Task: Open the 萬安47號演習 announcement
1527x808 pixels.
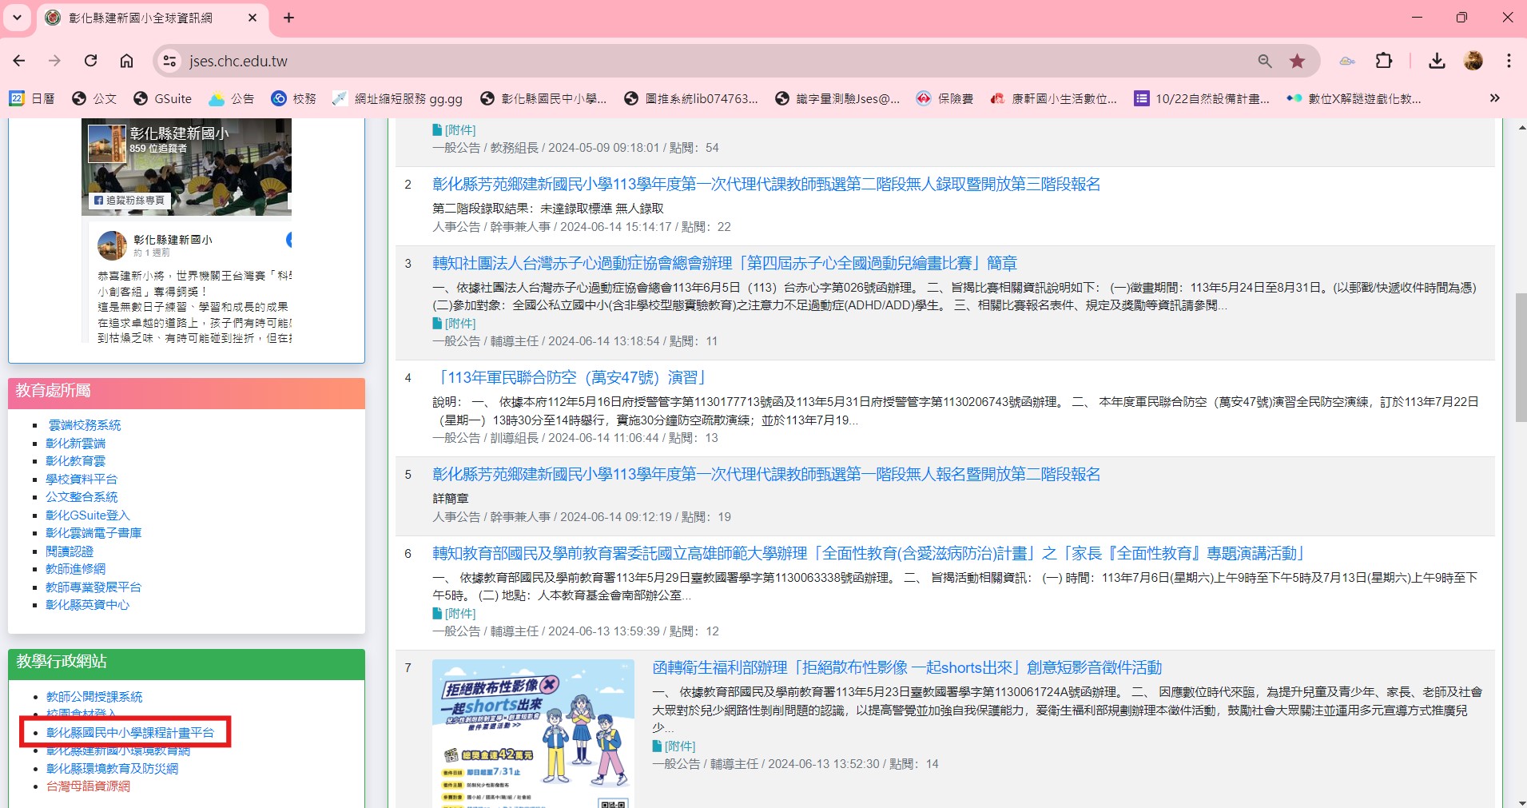Action: 571,377
